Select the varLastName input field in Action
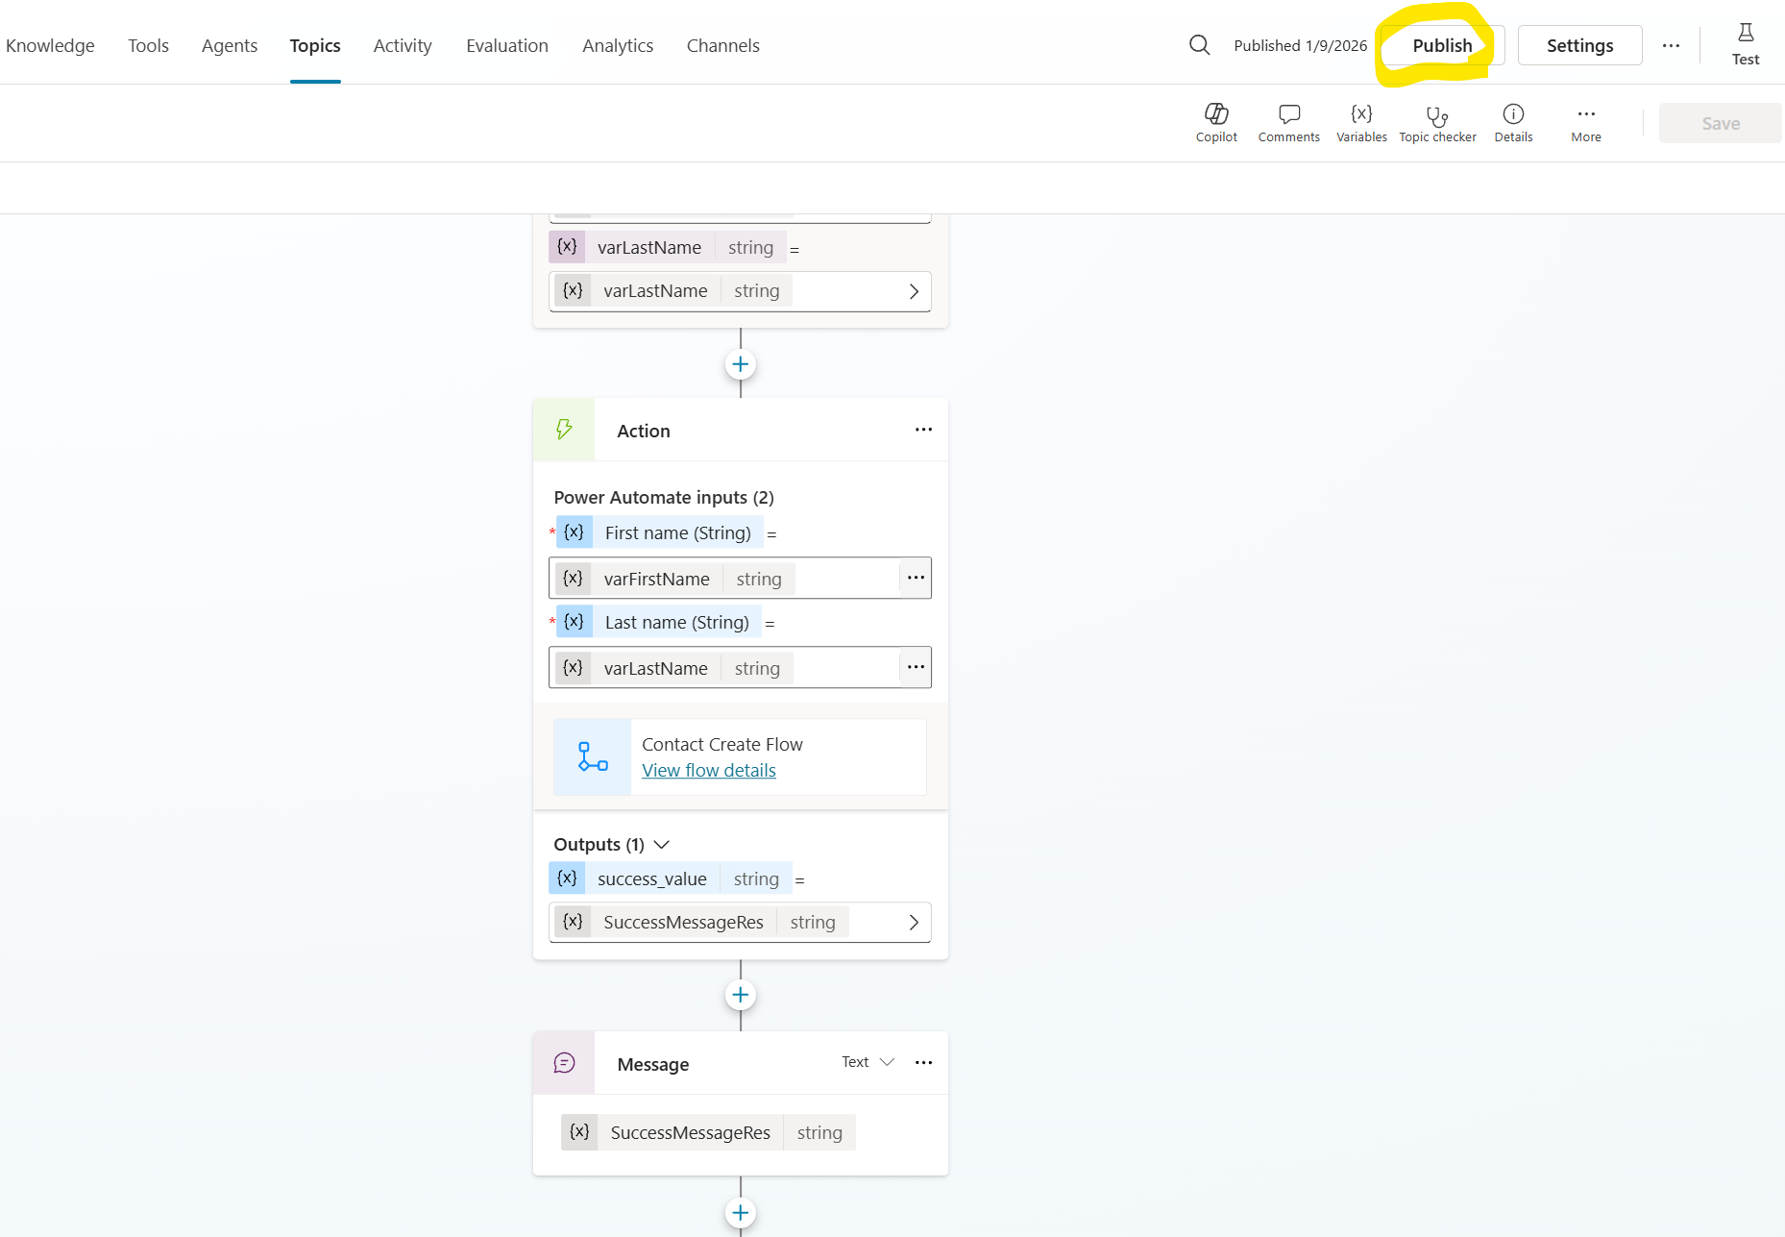The width and height of the screenshot is (1785, 1237). click(x=722, y=668)
